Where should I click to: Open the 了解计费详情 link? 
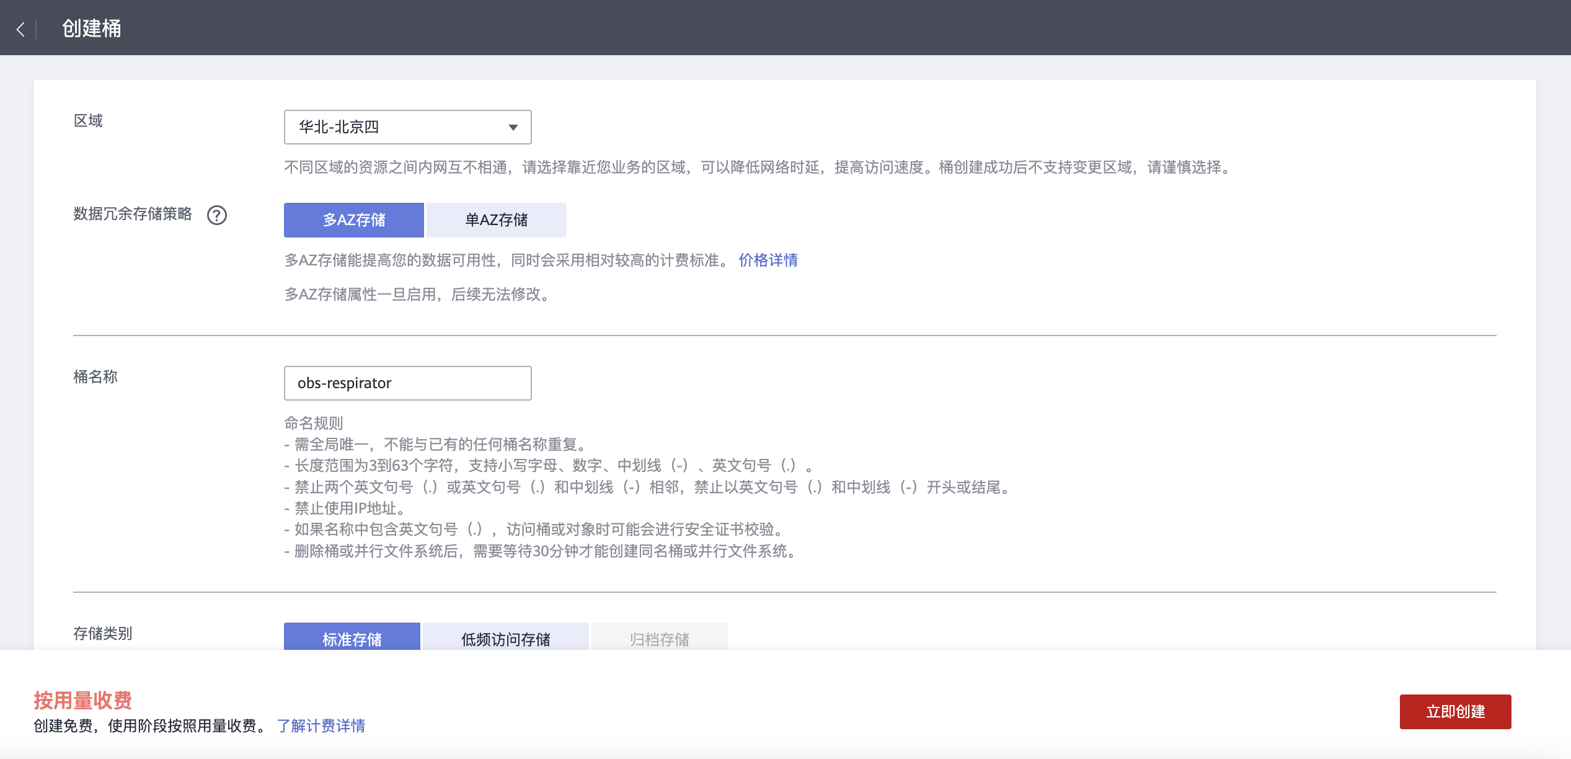point(321,726)
